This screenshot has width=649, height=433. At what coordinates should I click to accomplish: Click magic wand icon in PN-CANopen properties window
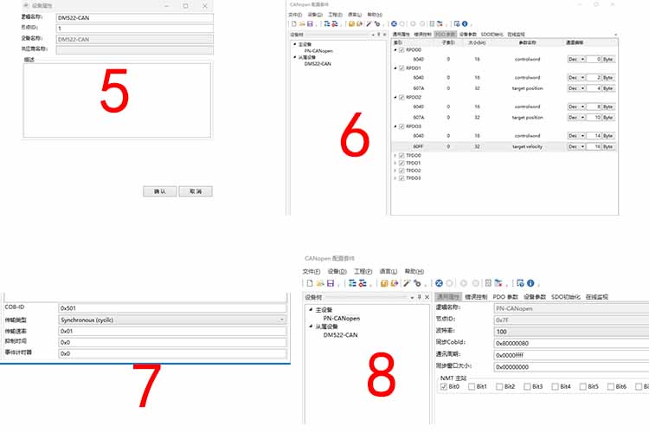pyautogui.click(x=407, y=283)
